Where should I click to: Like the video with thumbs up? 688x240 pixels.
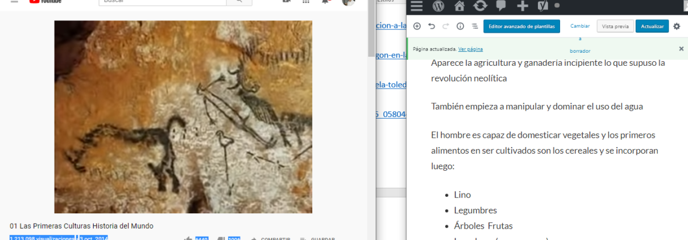(188, 239)
